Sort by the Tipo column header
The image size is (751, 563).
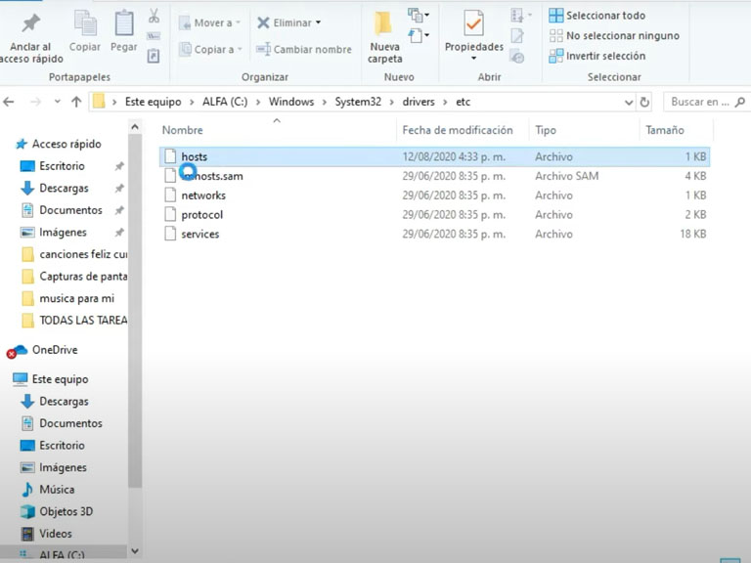546,130
